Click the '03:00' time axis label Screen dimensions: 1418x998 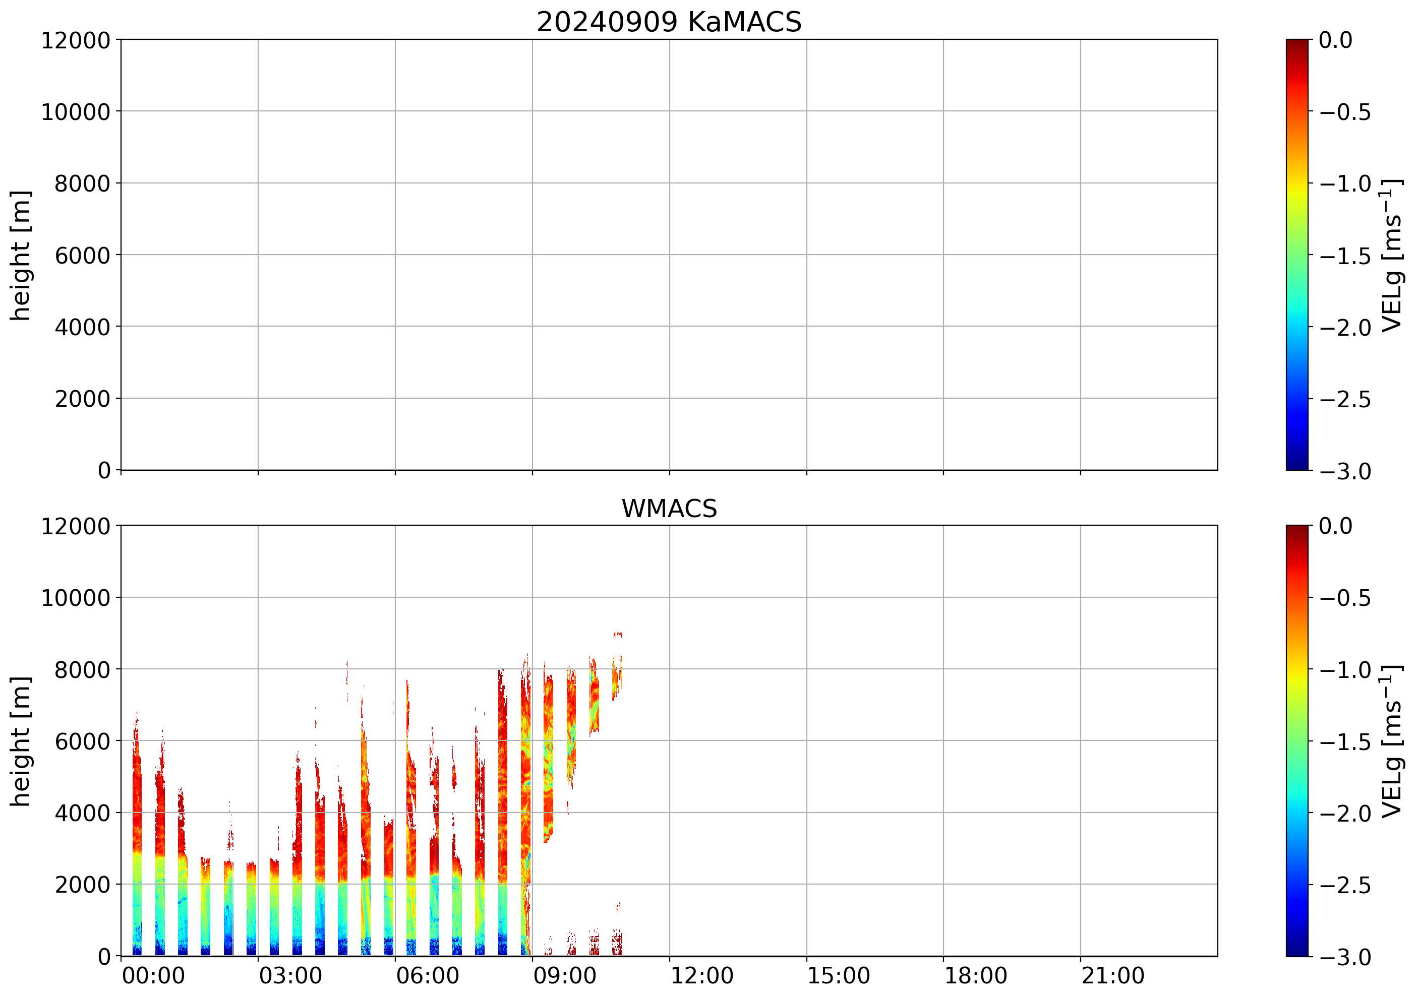pyautogui.click(x=290, y=976)
